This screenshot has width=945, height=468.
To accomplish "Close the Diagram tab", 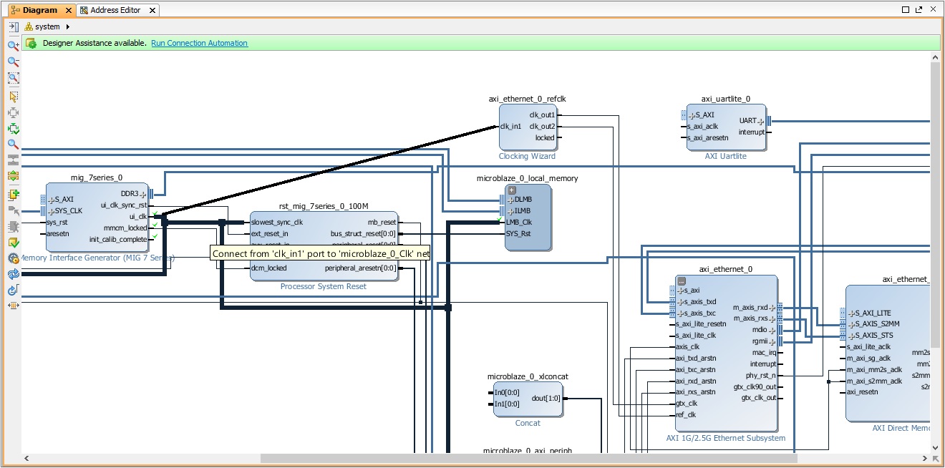I will coord(69,10).
